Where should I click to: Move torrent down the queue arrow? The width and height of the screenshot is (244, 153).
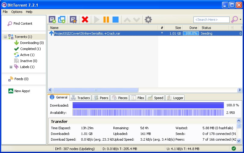(x=137, y=20)
